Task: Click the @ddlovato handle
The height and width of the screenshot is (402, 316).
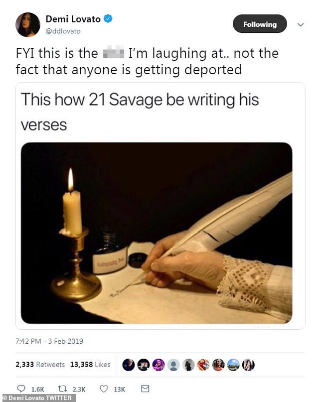Action: pyautogui.click(x=63, y=31)
